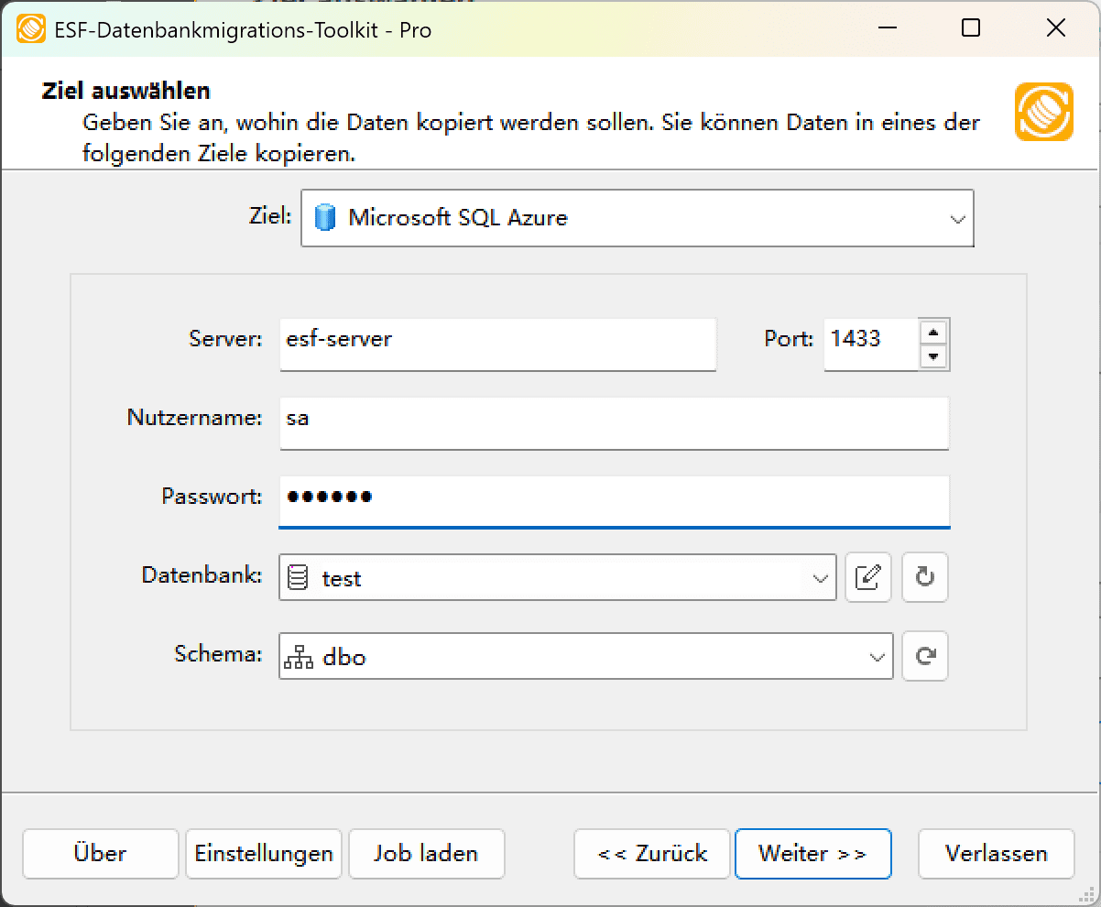Screen dimensions: 1101x907
Task: Open the Einstellungen dialog
Action: pos(263,853)
